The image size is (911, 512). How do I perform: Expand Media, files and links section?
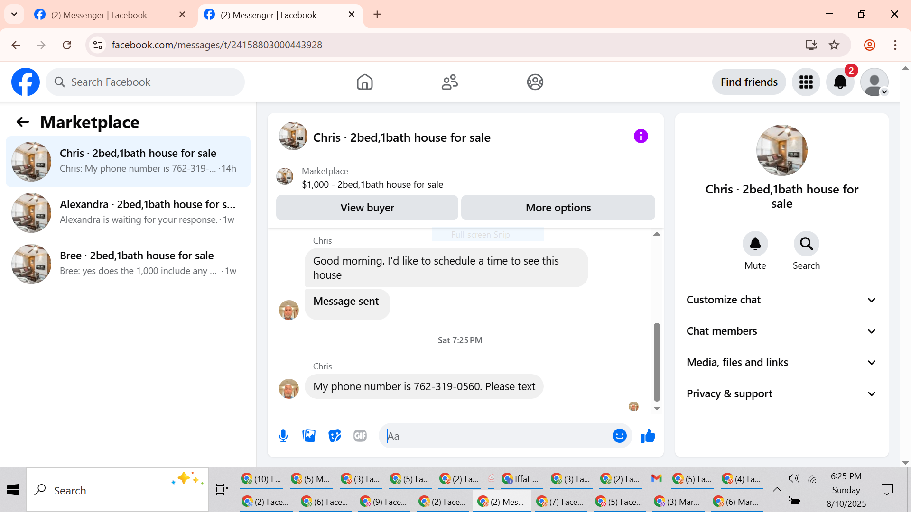pos(781,362)
